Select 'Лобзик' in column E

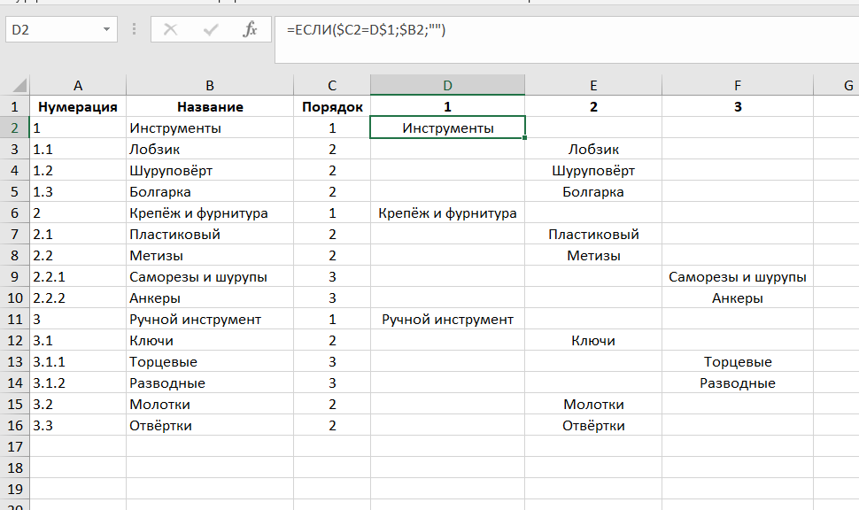point(593,150)
